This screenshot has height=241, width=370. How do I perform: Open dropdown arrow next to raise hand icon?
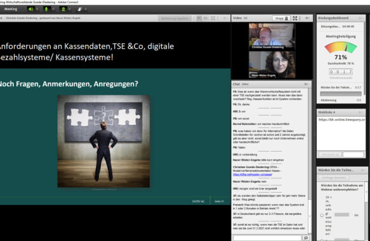[x=86, y=9]
